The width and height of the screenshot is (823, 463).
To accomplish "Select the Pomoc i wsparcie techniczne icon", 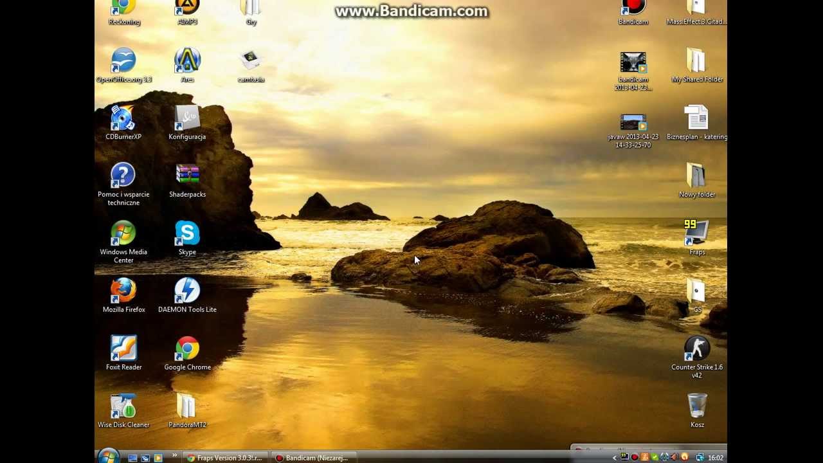I will tap(123, 185).
